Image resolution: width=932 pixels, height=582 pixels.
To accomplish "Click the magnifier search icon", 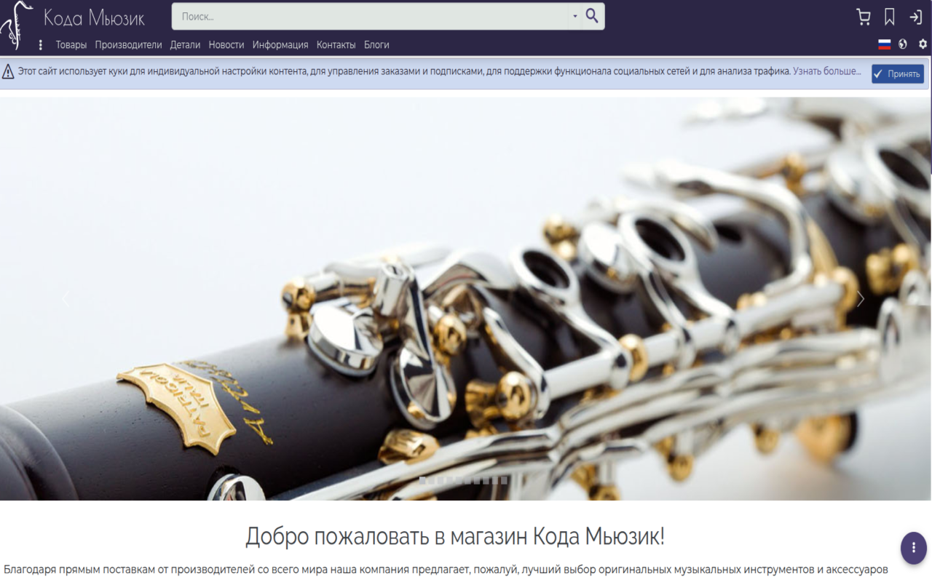I will pyautogui.click(x=592, y=16).
